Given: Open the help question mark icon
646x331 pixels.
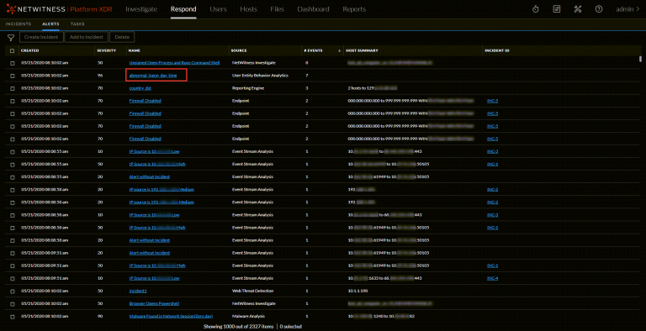Looking at the screenshot, I should pos(599,9).
